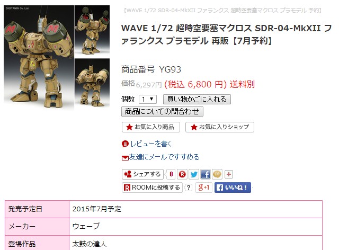
Task: Click ROOMに投稿する button
Action: pyautogui.click(x=152, y=187)
